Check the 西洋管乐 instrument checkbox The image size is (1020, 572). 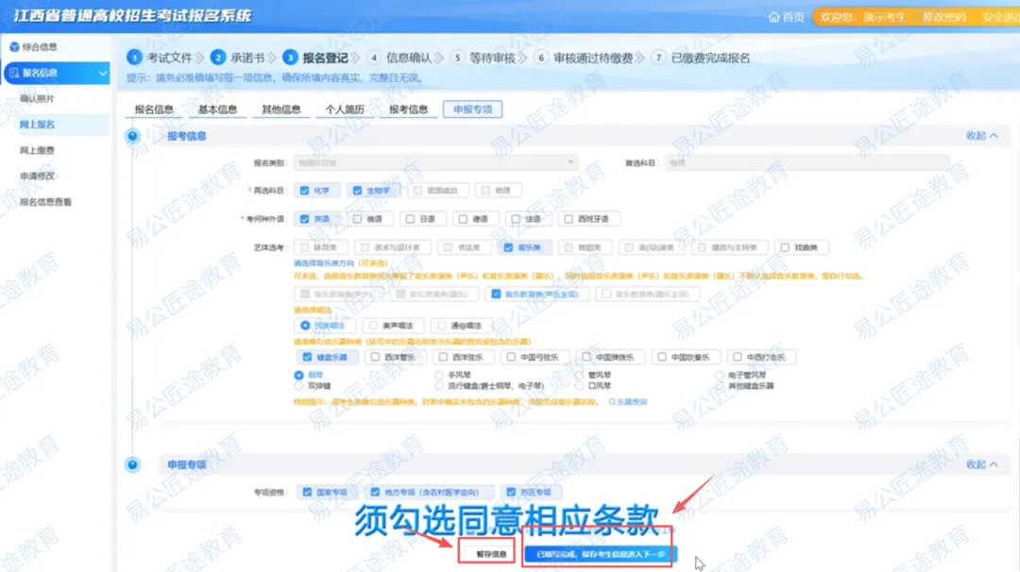pyautogui.click(x=375, y=357)
